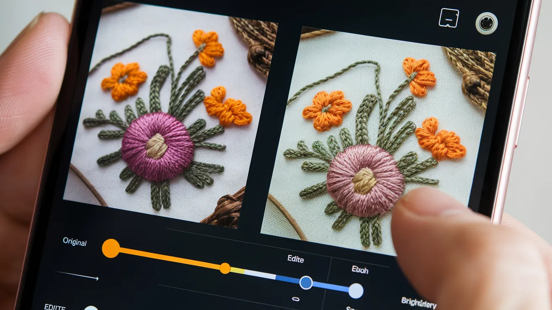Tap the minus indicator under the blue slider

coord(296,298)
